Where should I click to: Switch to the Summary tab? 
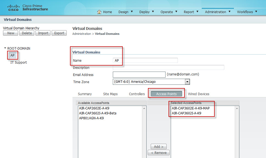coord(85,94)
